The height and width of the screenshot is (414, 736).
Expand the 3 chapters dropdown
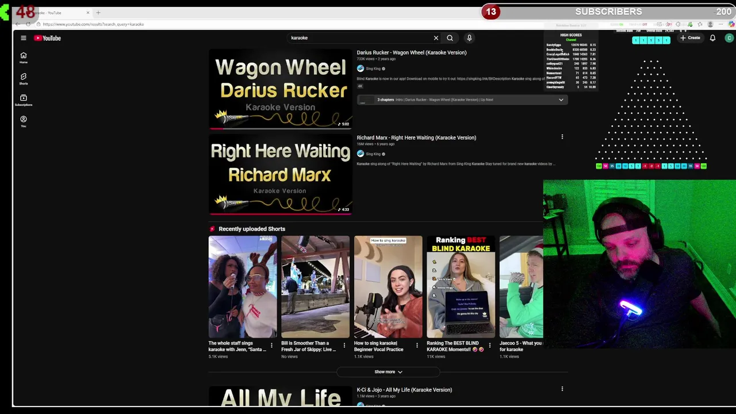[x=561, y=99]
